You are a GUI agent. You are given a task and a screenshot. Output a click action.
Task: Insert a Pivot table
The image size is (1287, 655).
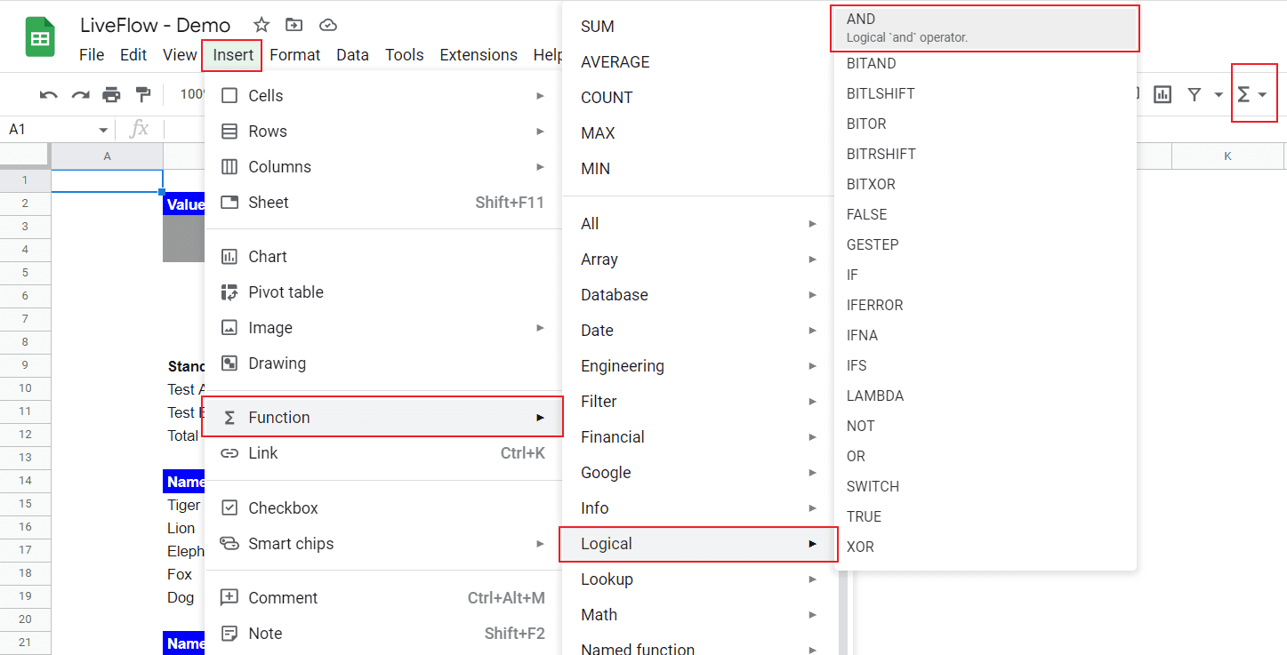(x=383, y=292)
